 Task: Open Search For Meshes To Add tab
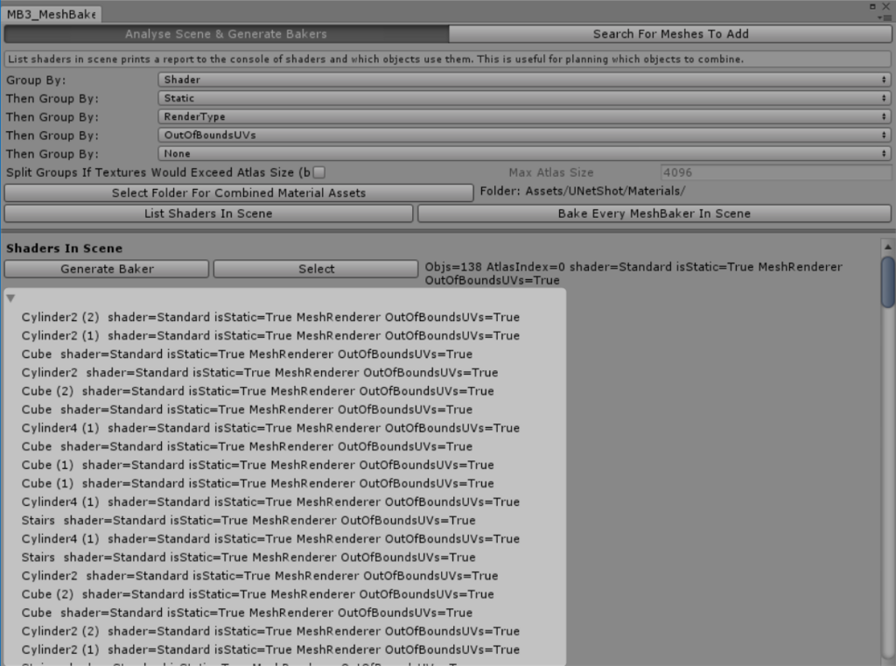click(670, 34)
